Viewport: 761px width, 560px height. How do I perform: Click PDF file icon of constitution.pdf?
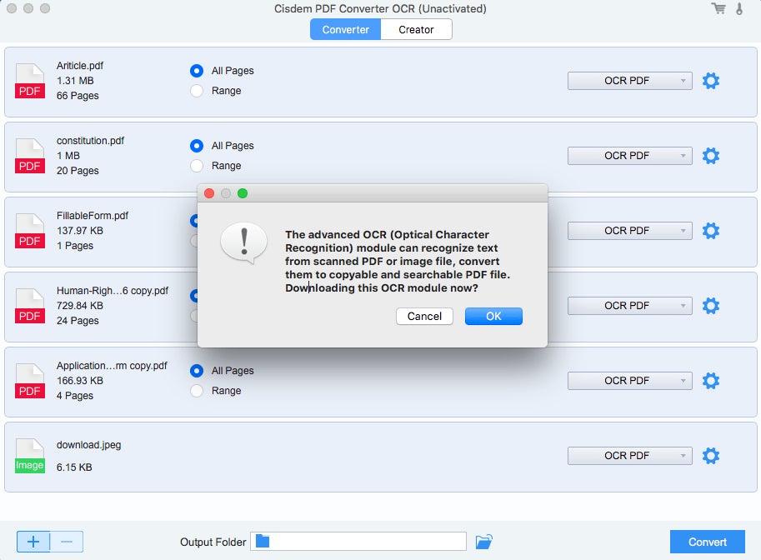point(30,156)
